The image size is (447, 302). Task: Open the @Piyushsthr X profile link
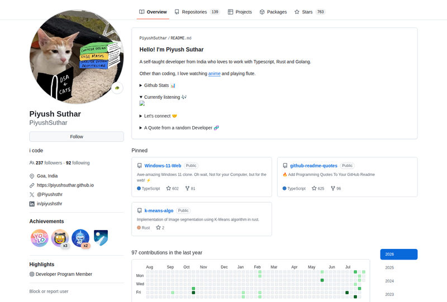pos(50,195)
